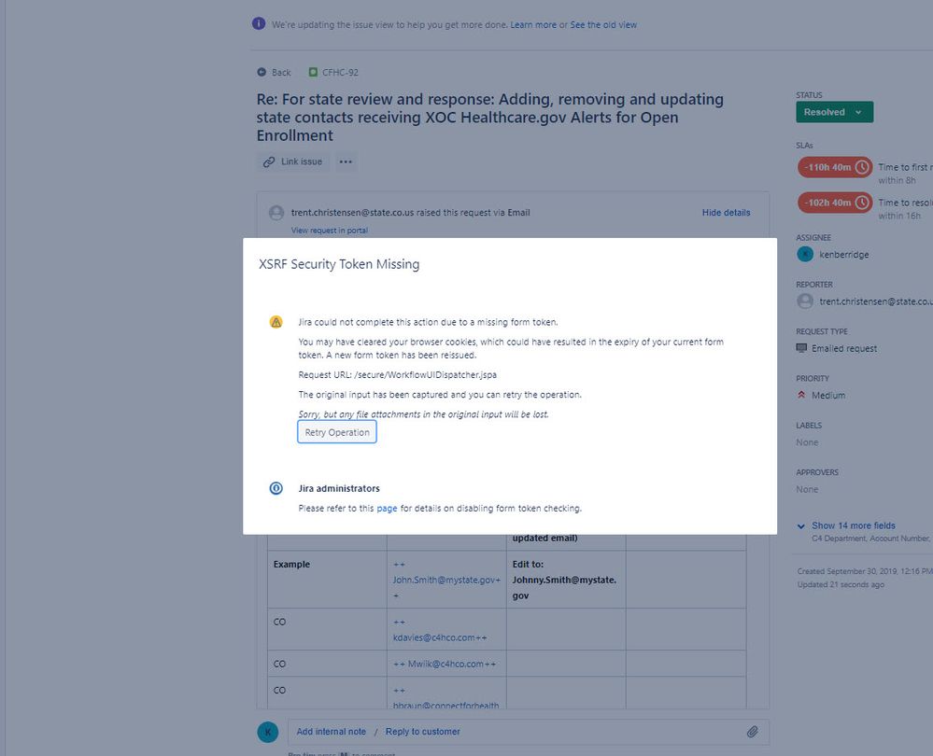Click the green CFHC-92 issue type icon

point(313,72)
